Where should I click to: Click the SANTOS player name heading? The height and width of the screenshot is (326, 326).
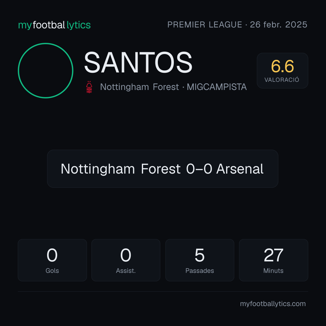pos(138,62)
